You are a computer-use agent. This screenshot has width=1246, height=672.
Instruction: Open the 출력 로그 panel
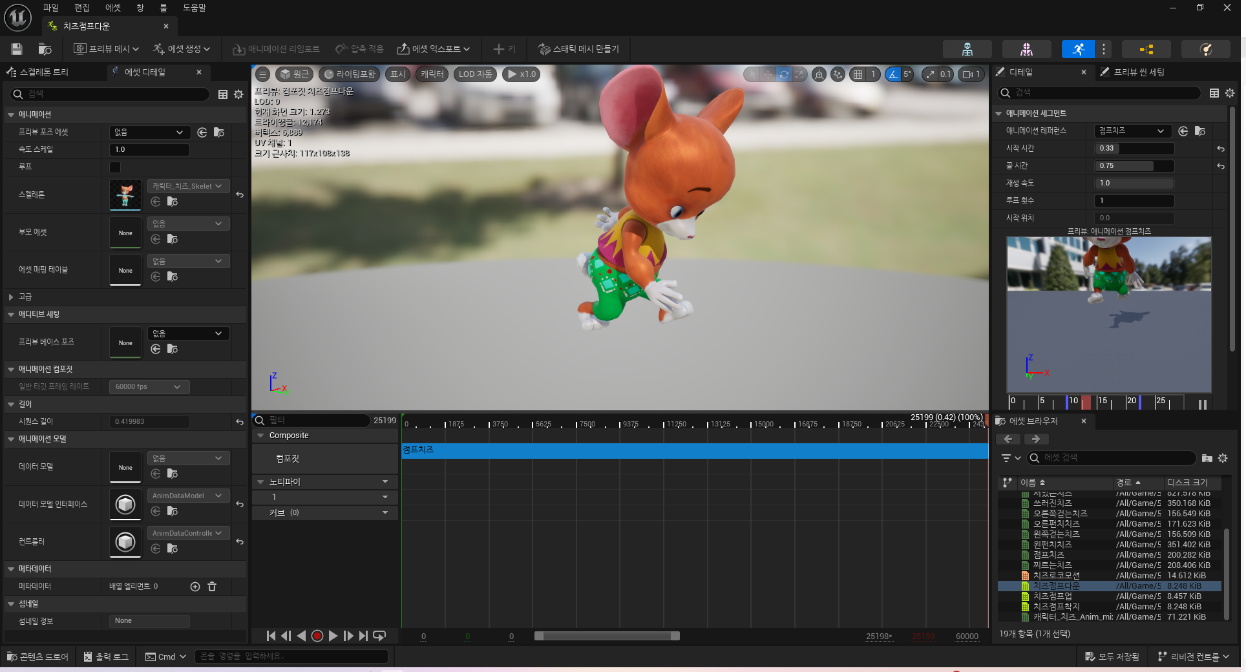click(107, 656)
